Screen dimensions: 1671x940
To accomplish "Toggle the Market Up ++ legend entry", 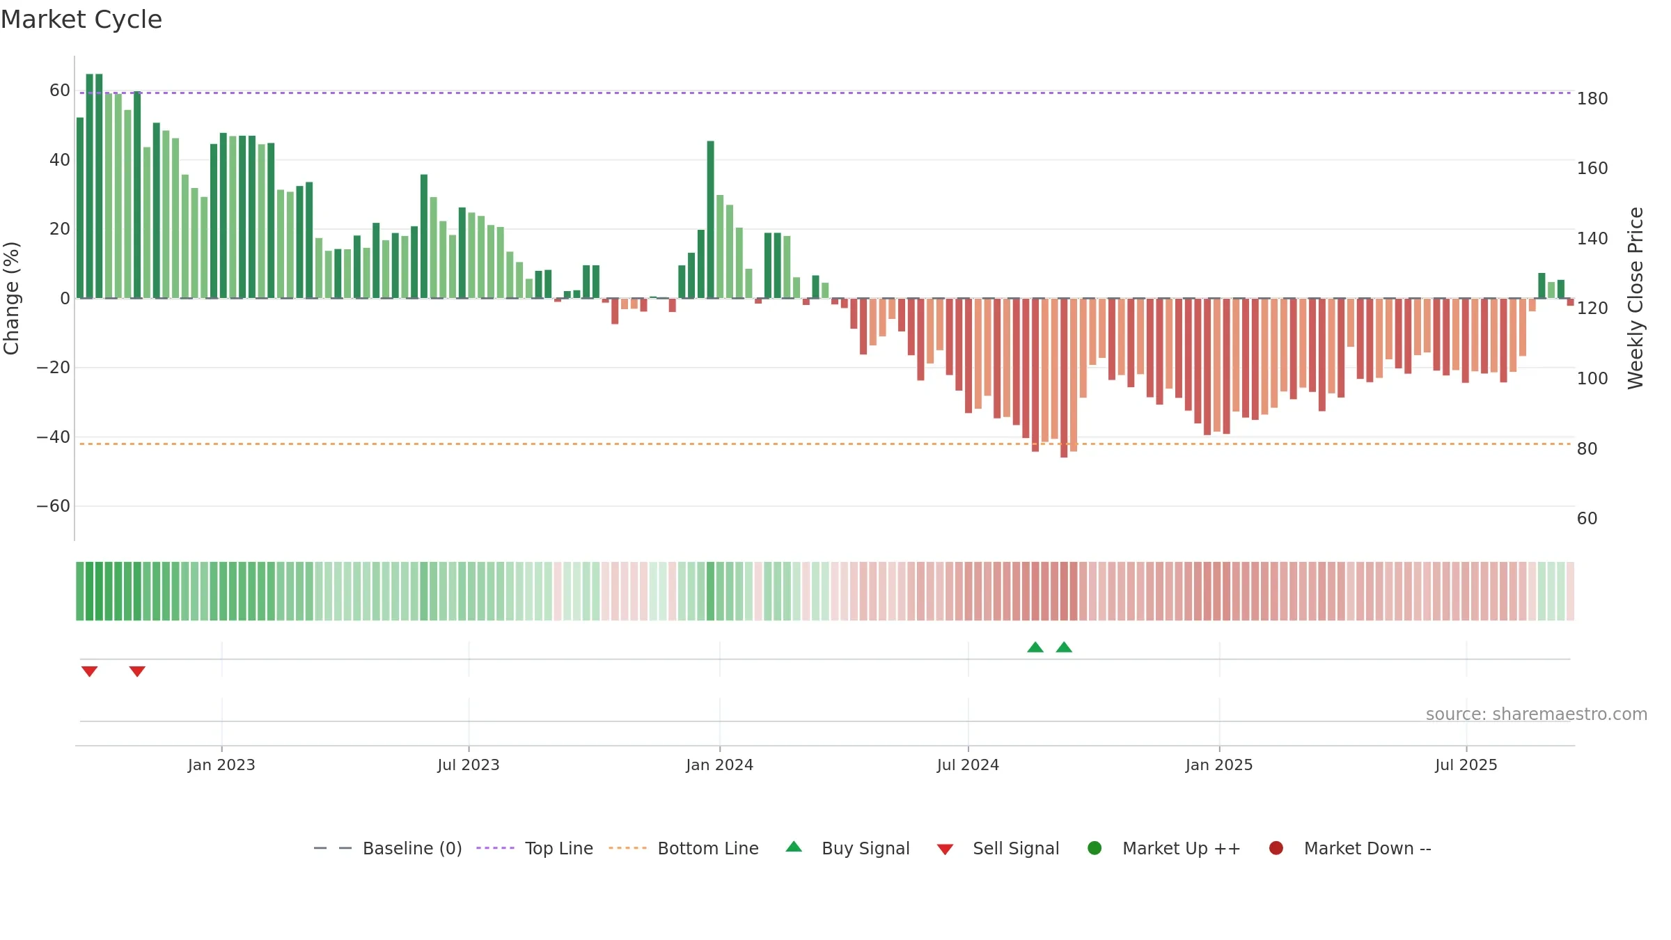I will point(1163,848).
